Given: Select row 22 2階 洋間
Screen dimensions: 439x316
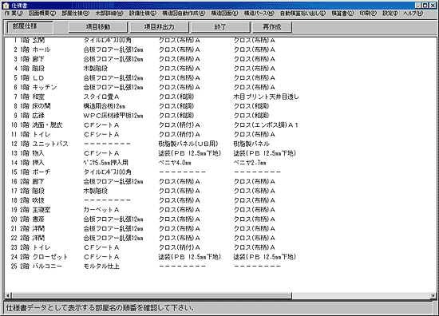Looking at the screenshot, I should (143, 238).
